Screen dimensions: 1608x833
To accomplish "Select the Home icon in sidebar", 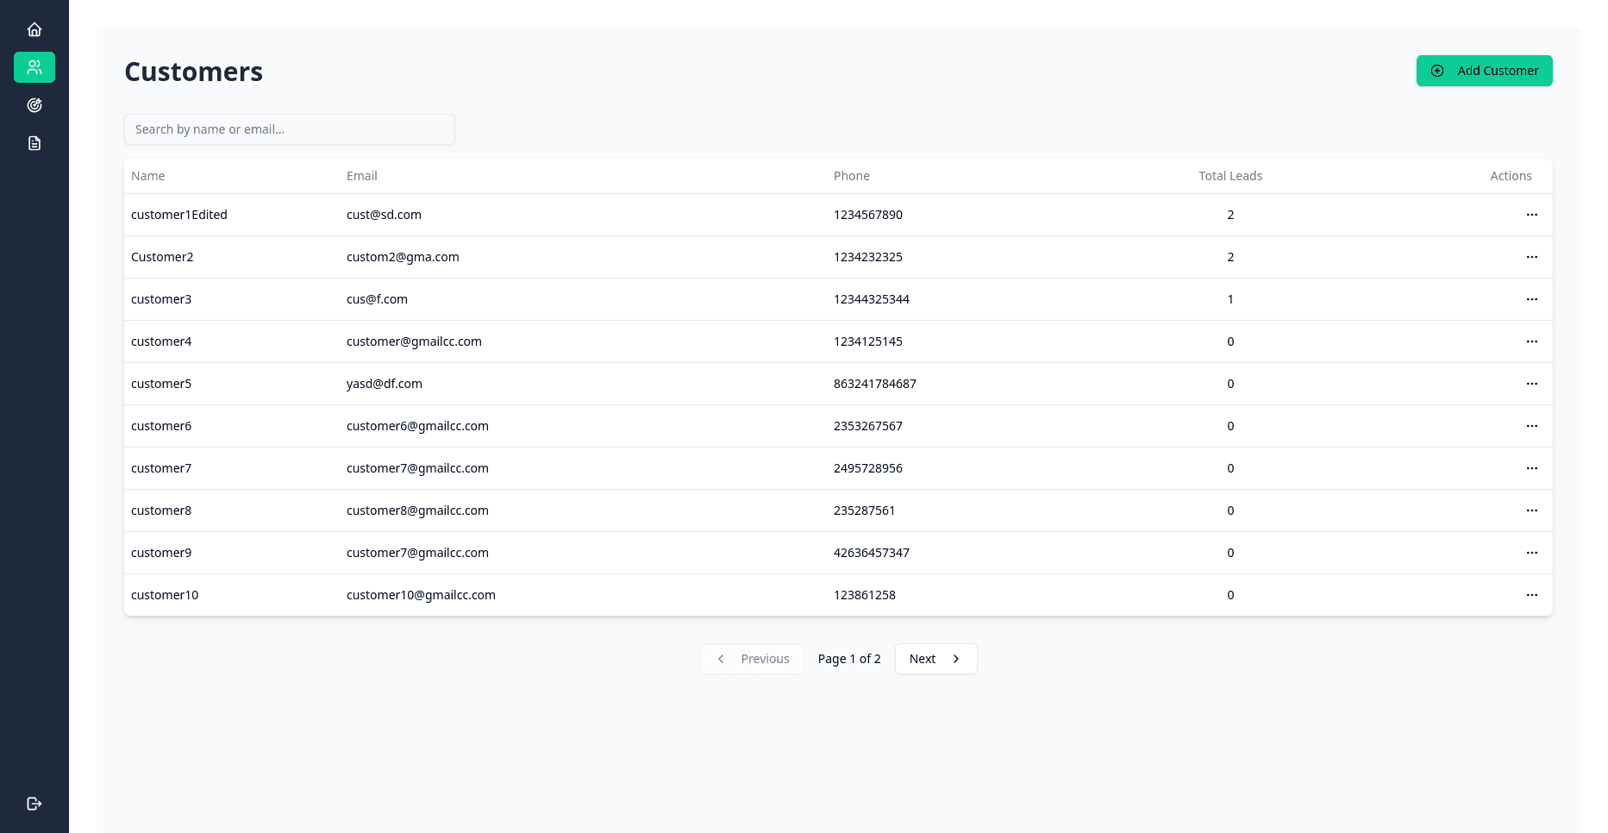I will [x=34, y=29].
